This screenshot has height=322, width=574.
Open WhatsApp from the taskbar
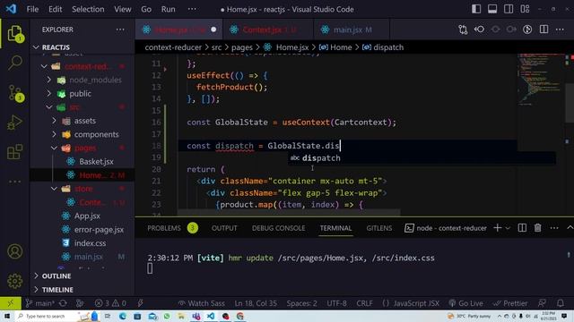(167, 316)
